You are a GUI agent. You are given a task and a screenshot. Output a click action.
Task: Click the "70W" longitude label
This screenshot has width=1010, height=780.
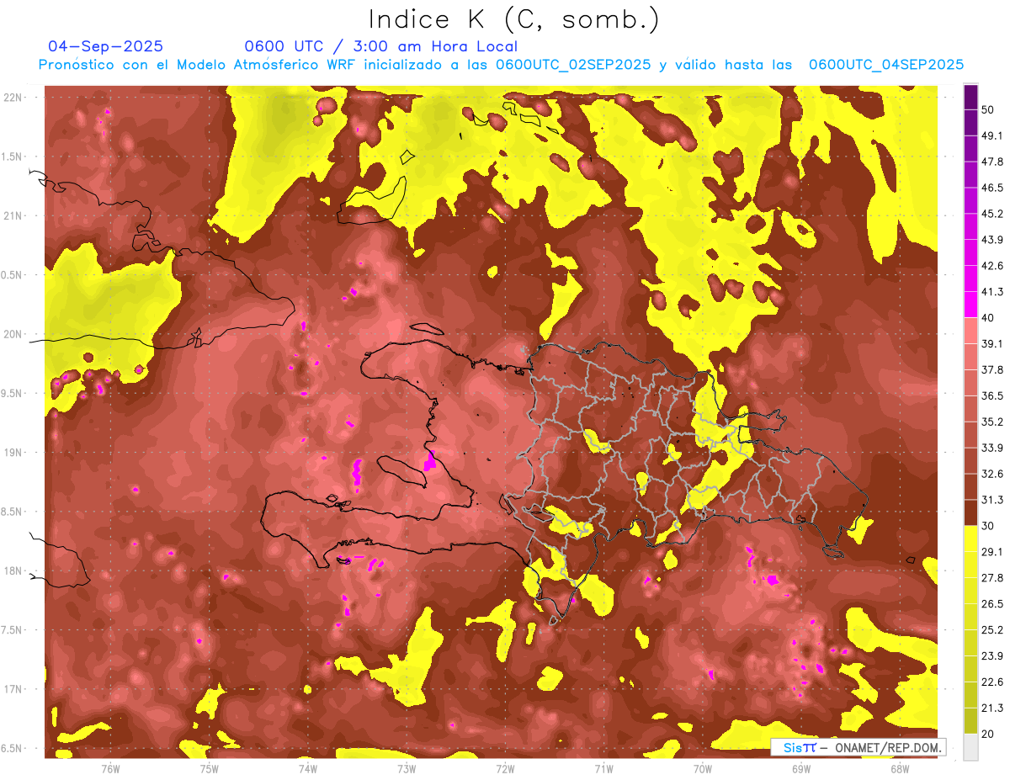(702, 768)
